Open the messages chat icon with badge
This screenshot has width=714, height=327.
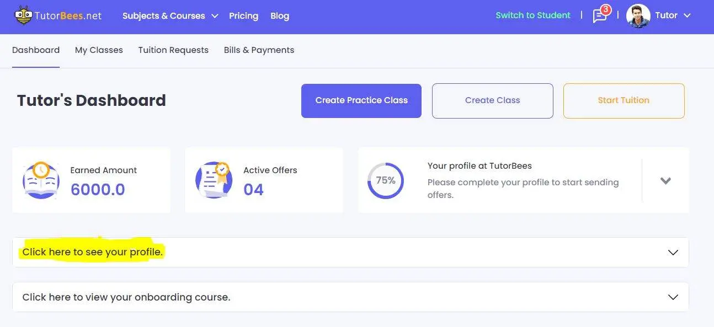[x=599, y=16]
